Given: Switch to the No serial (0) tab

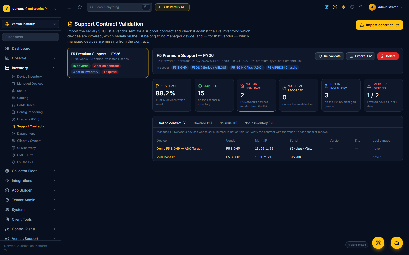Looking at the screenshot, I should click(x=228, y=123).
